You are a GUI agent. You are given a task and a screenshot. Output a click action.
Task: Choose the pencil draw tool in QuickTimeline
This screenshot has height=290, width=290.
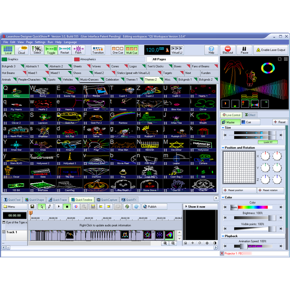49,207
